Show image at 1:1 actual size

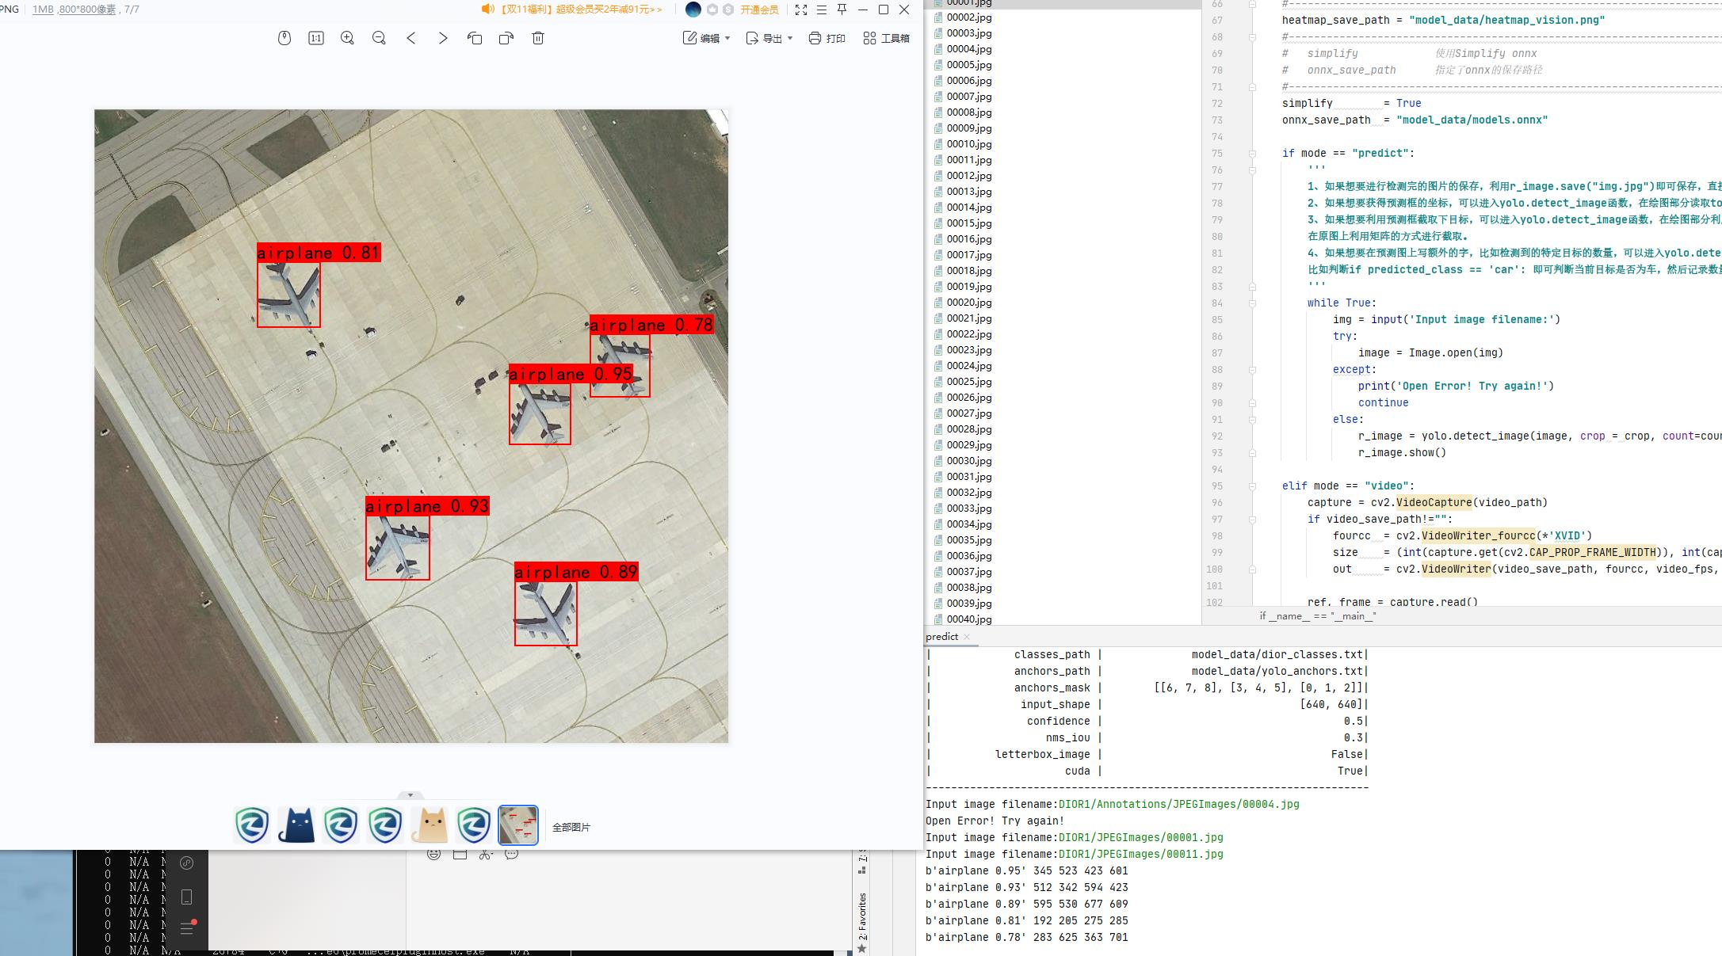click(x=315, y=38)
